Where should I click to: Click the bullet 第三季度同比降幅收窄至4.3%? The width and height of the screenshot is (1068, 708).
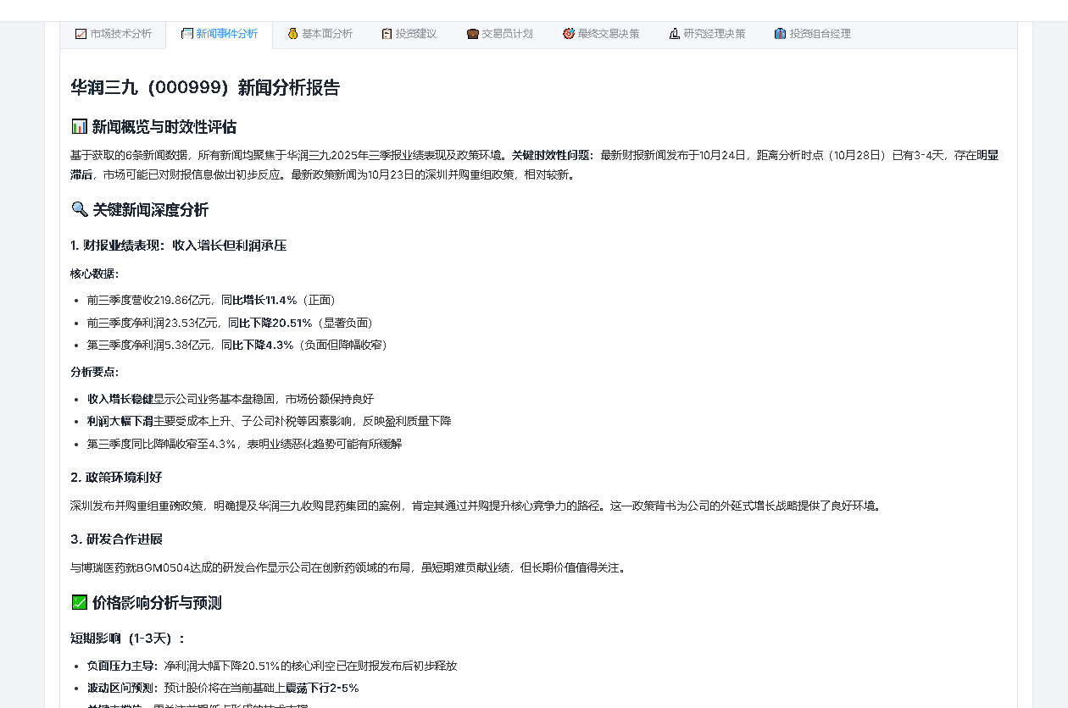tap(244, 444)
